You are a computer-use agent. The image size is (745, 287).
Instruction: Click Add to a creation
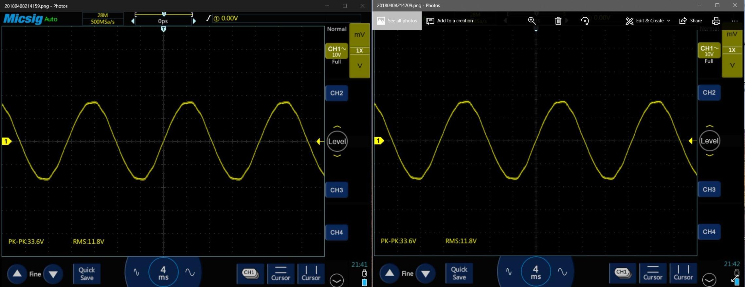[449, 21]
